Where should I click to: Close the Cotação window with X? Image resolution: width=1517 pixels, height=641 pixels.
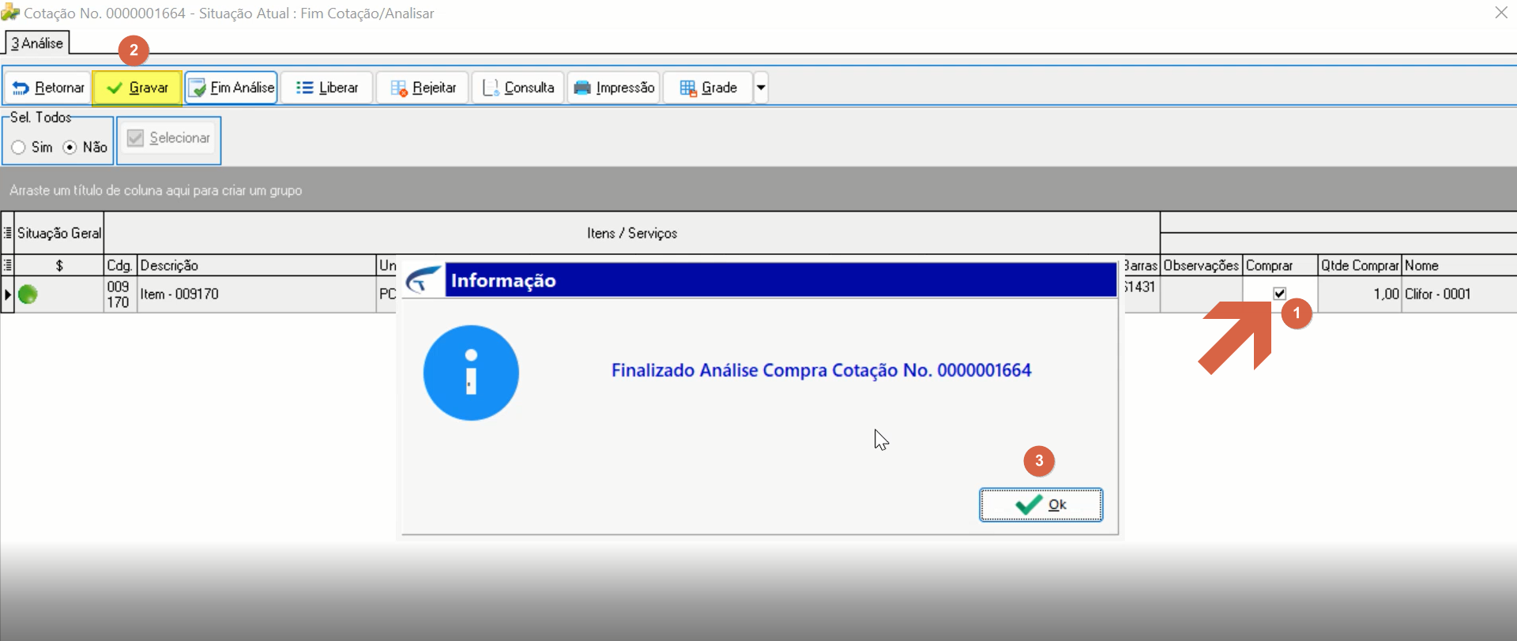click(1501, 13)
